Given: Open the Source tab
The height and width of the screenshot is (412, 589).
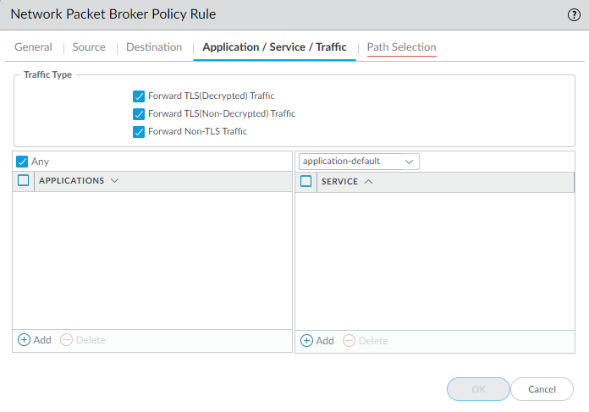Looking at the screenshot, I should coord(89,47).
